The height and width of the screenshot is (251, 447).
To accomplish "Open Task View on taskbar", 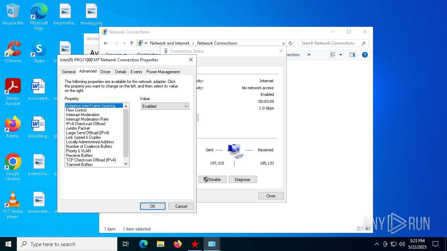I will (x=126, y=244).
